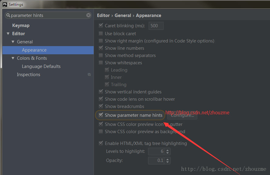This screenshot has height=175, width=270.
Task: Toggle the Trailing whitespace checkbox
Action: (x=107, y=85)
